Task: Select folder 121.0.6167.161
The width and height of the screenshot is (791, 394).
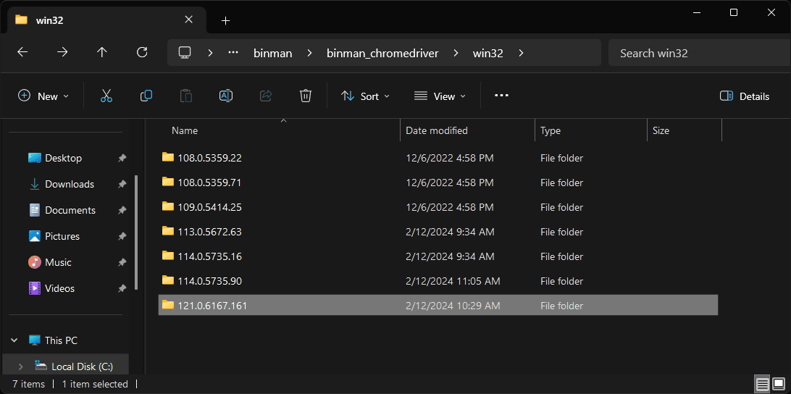Action: 438,306
